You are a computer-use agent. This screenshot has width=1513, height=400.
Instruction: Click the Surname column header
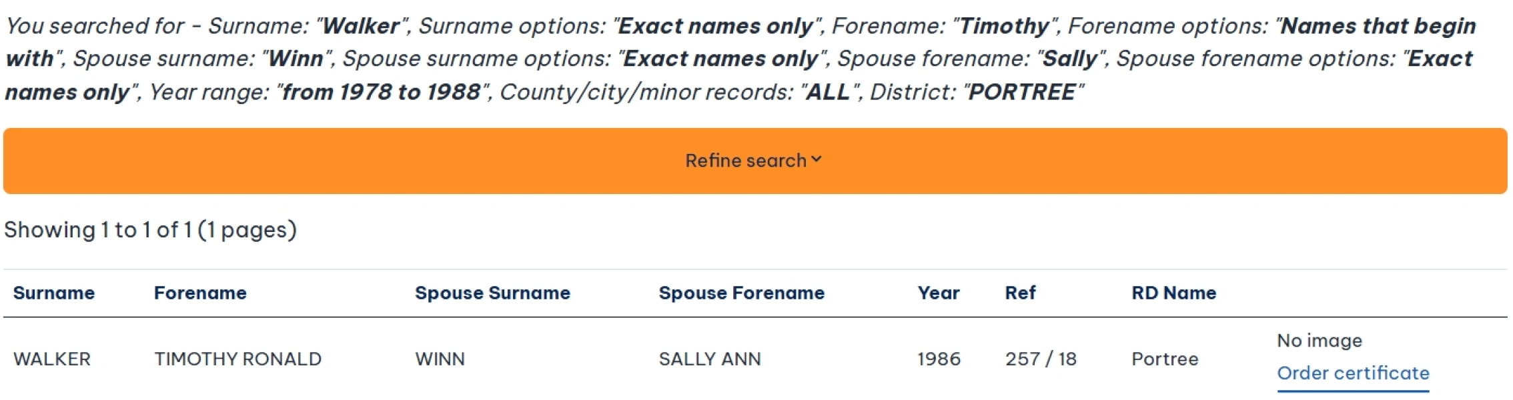[x=54, y=293]
